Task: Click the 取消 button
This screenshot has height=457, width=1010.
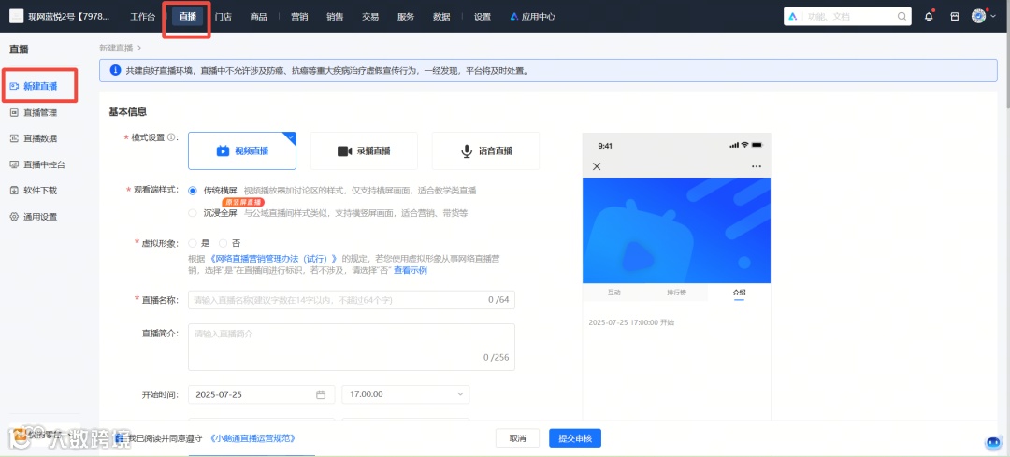Action: click(x=517, y=438)
